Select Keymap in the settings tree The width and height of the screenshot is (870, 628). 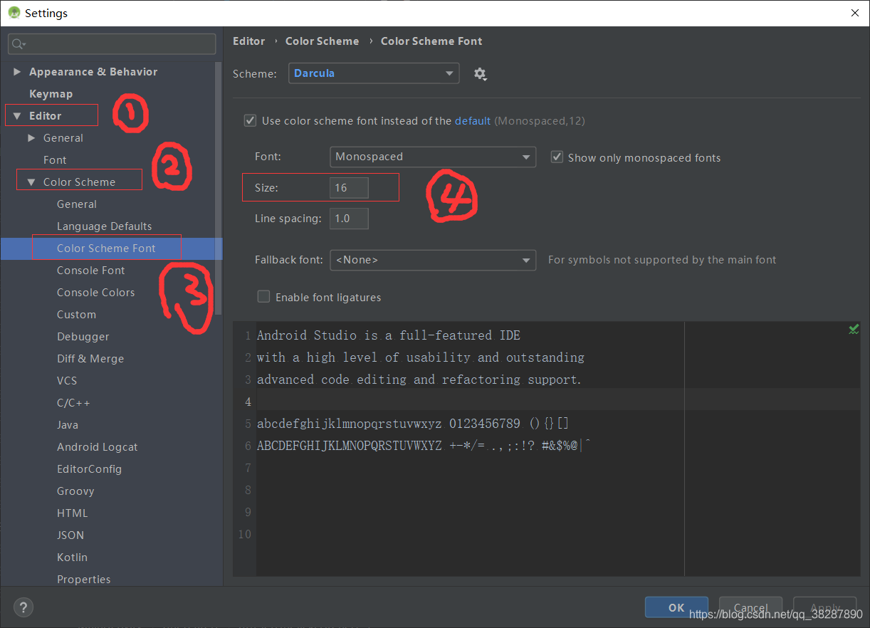click(x=51, y=94)
